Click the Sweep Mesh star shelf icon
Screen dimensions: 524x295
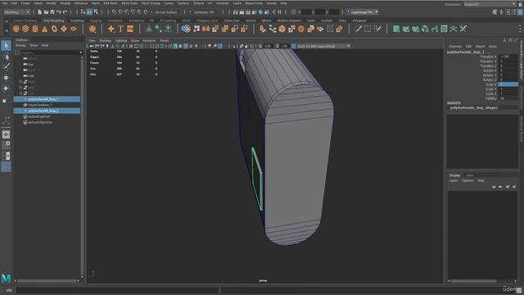pos(111,29)
